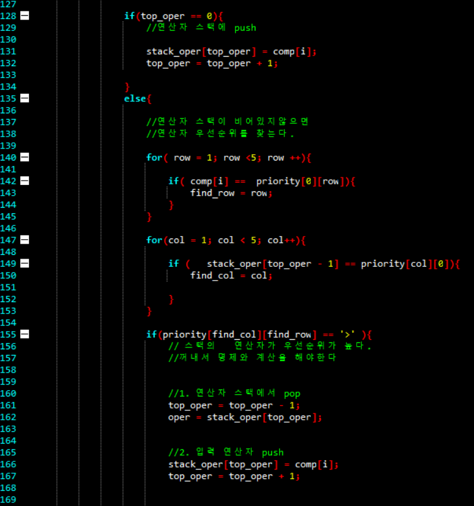474x506 pixels.
Task: Click line number 162 in gutter
Action: point(8,417)
